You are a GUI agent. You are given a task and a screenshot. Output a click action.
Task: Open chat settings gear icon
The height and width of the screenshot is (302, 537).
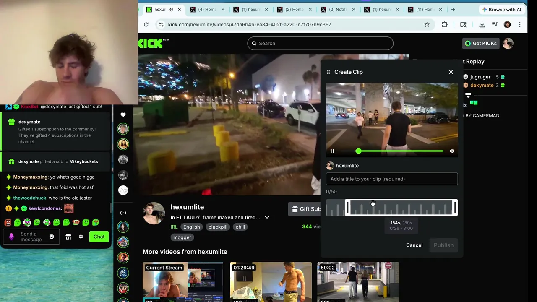[81, 237]
